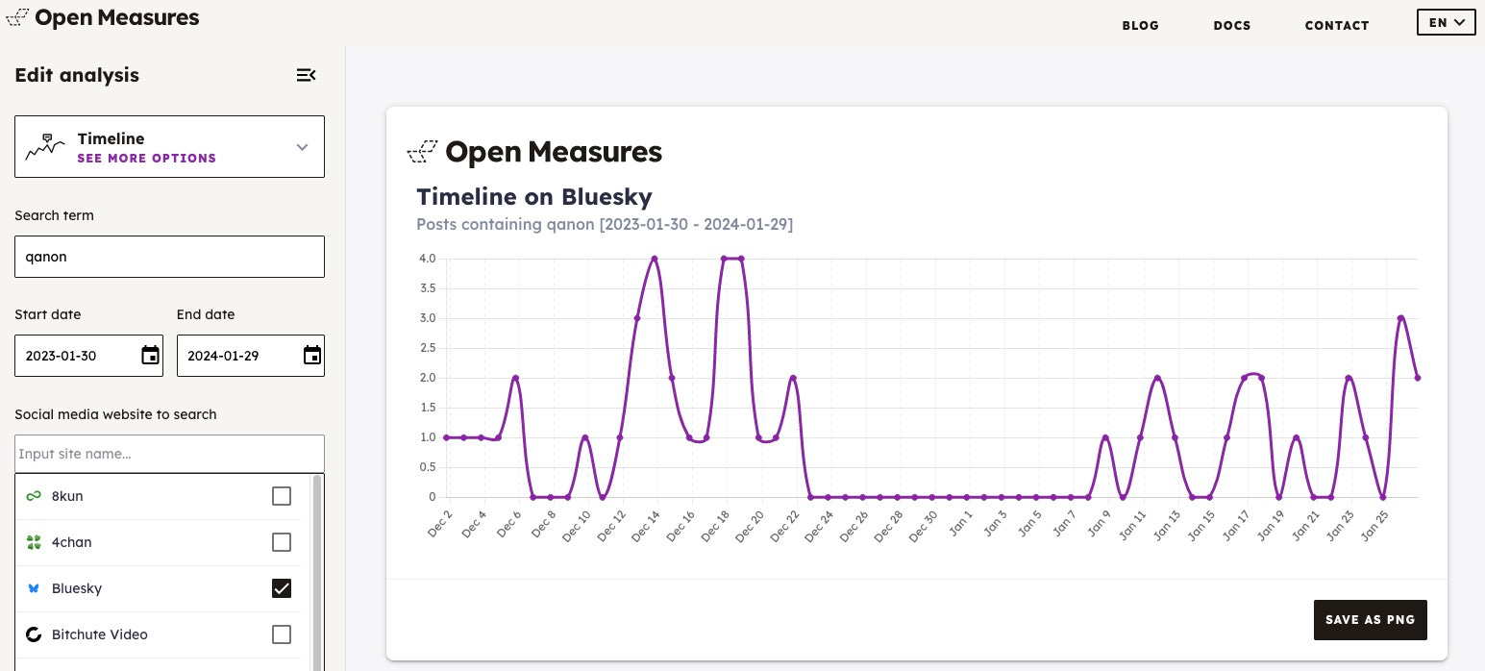Enable the Bitchute Video checkbox
The width and height of the screenshot is (1485, 671).
(x=281, y=634)
